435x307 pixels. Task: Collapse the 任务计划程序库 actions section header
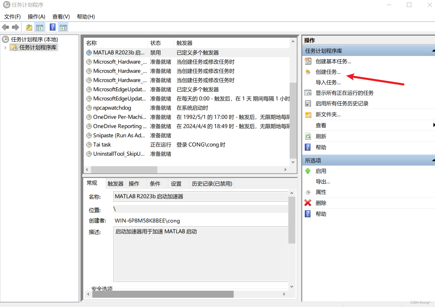click(433, 51)
